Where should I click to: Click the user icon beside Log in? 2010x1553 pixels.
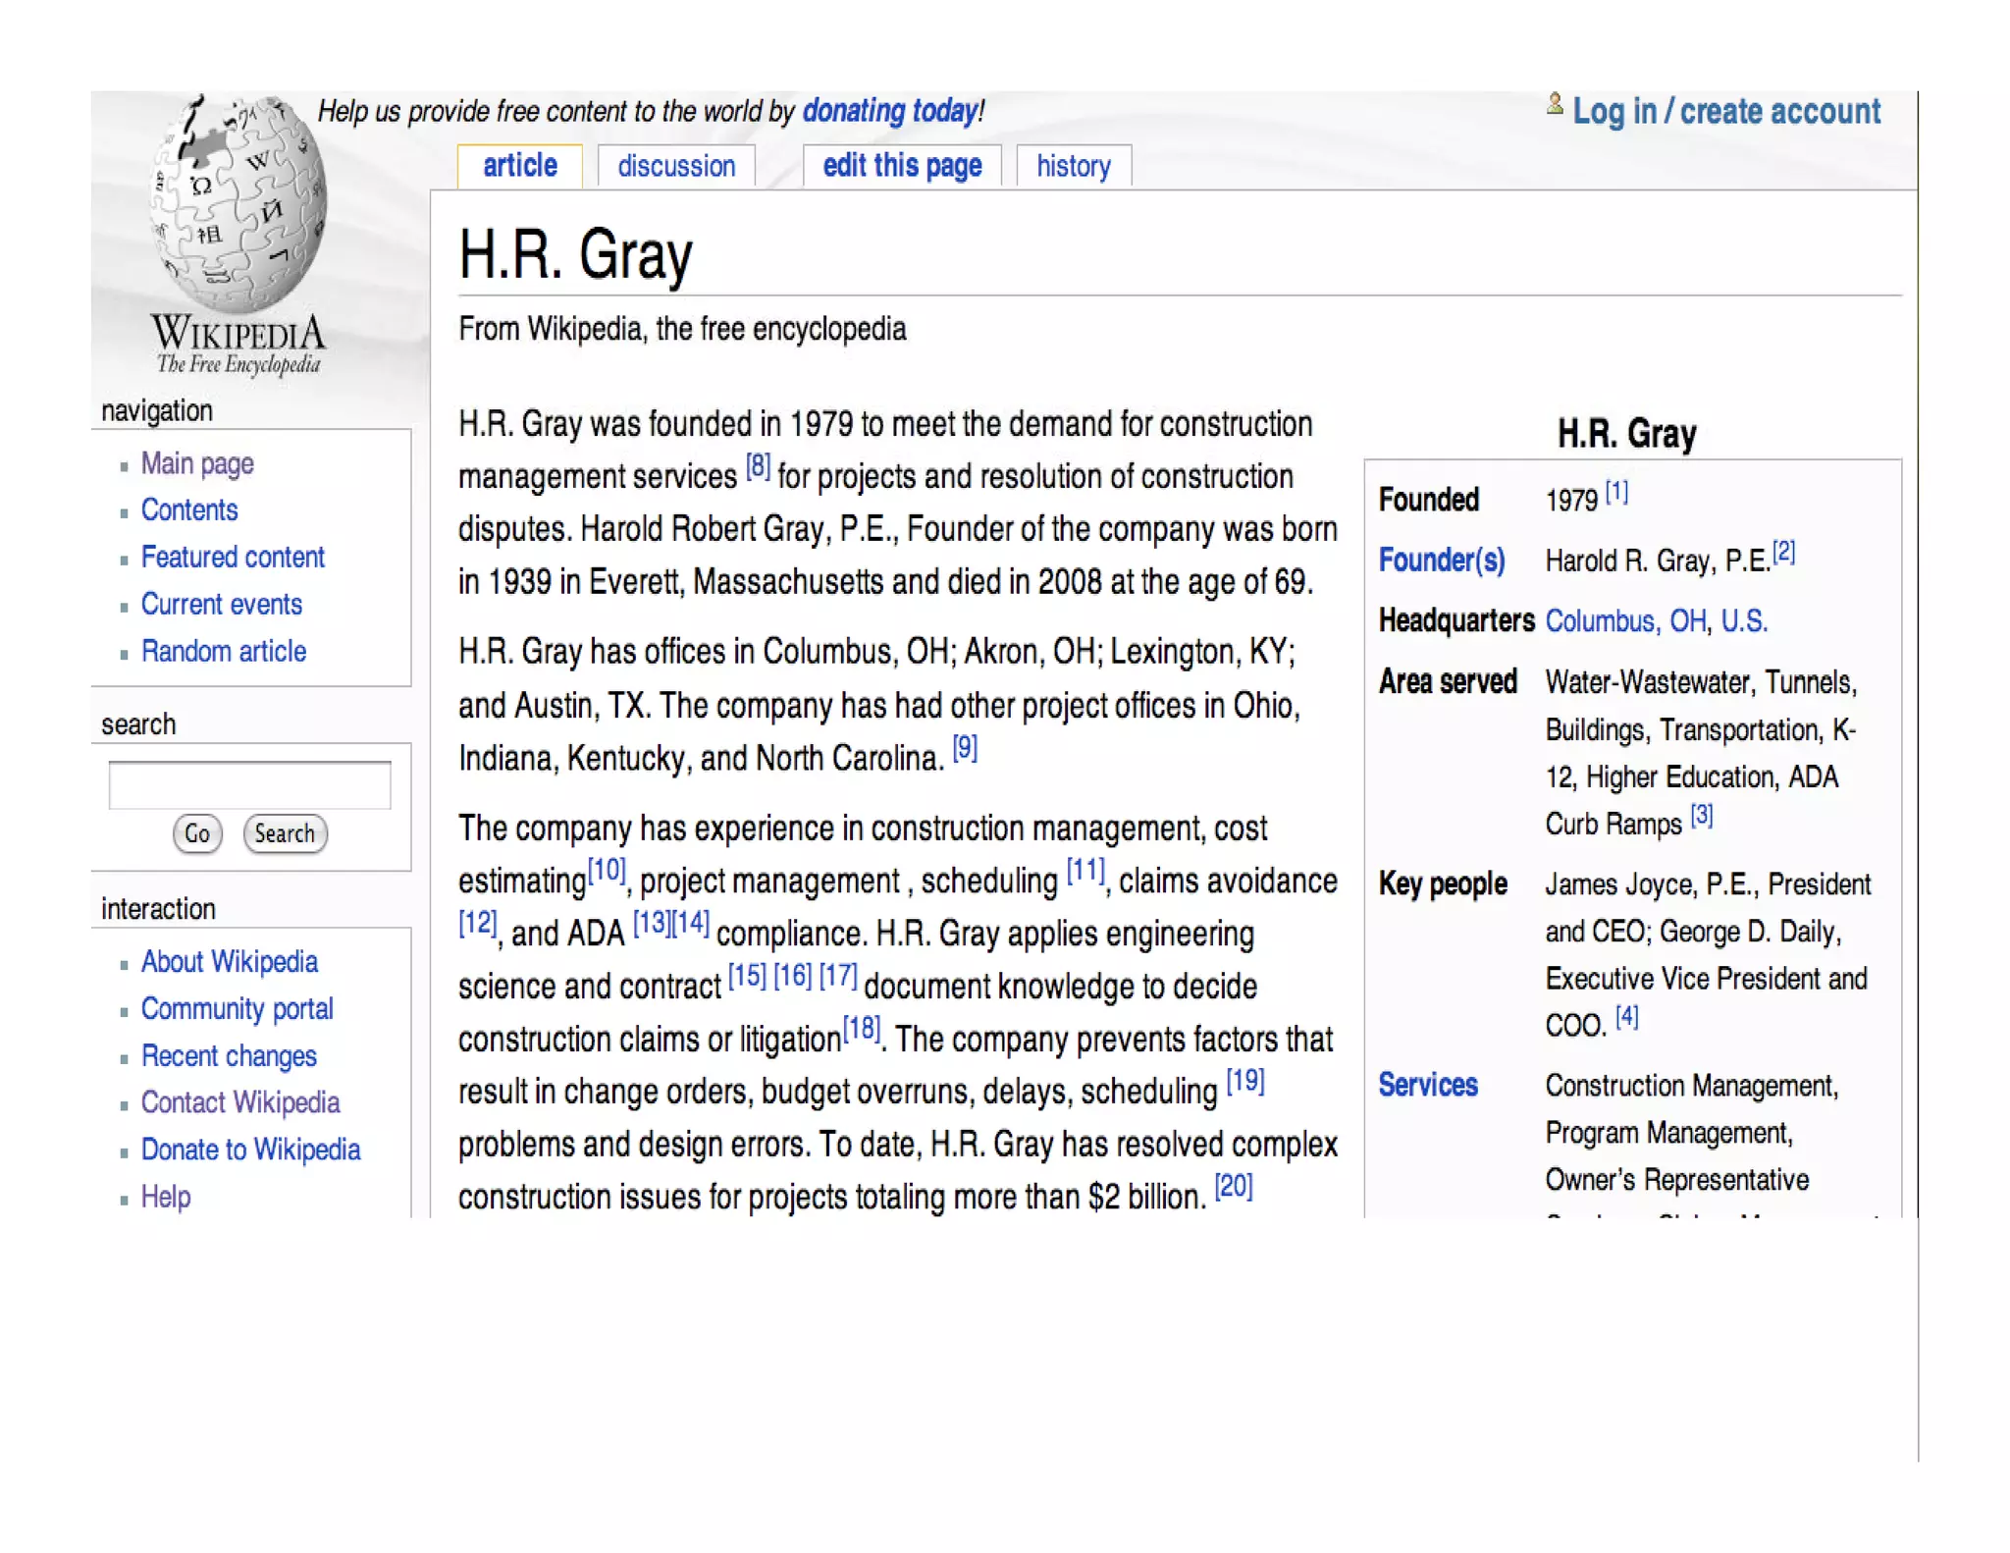(x=1554, y=104)
